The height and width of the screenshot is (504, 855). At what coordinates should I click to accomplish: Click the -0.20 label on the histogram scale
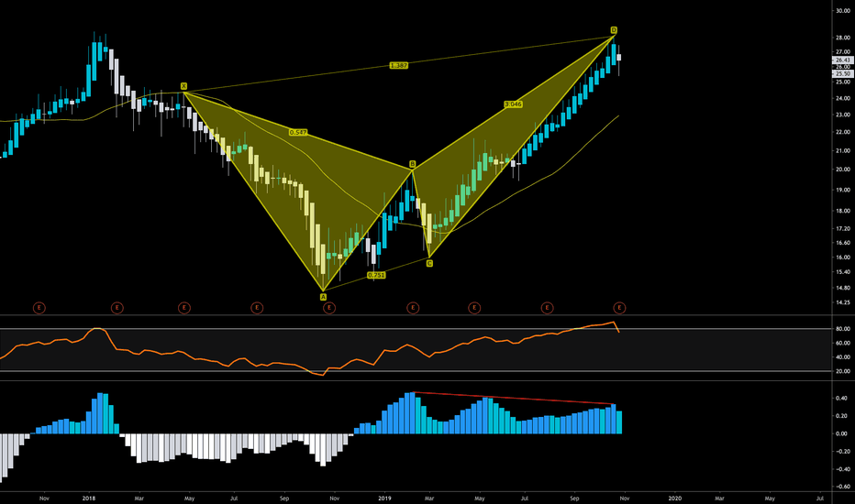tap(841, 451)
